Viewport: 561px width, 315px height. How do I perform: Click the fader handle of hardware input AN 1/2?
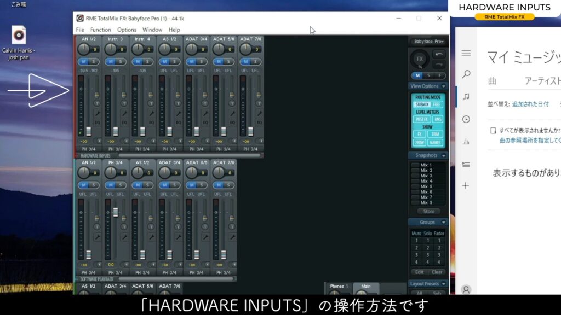pos(88,131)
